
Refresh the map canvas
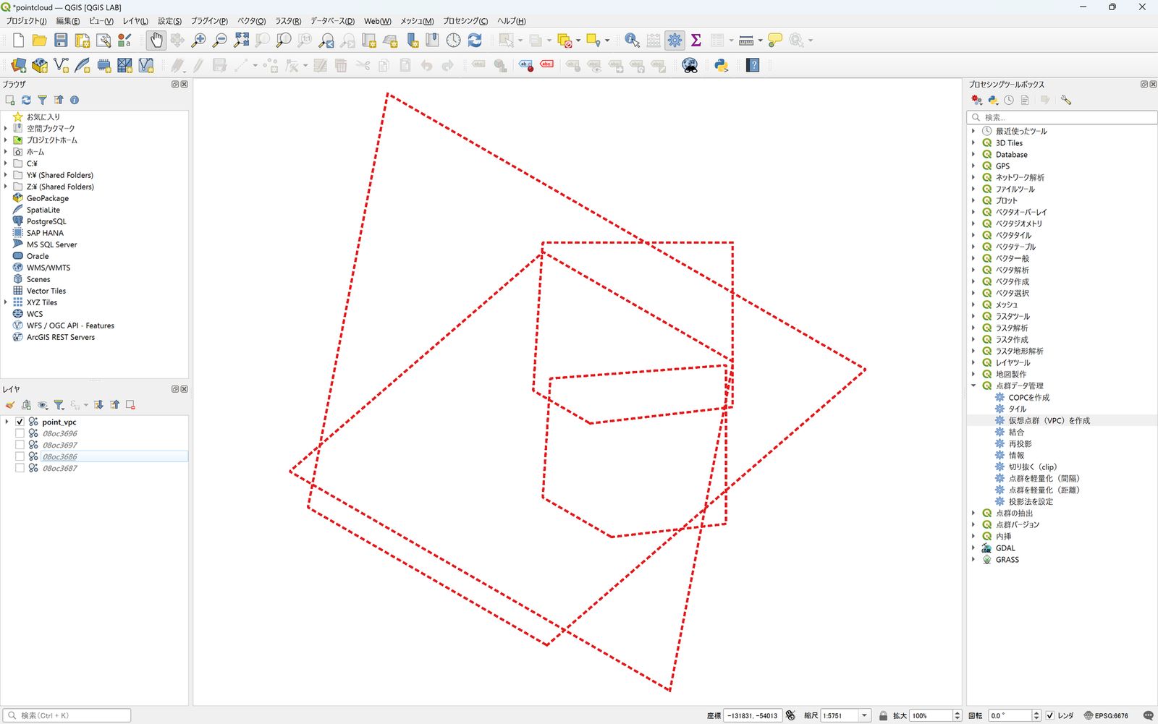pyautogui.click(x=475, y=41)
